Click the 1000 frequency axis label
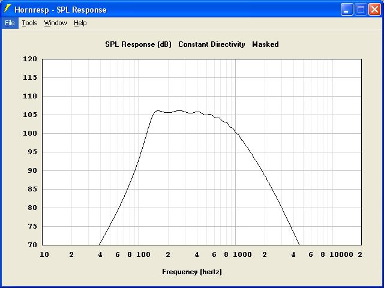Image resolution: width=384 pixels, height=288 pixels. (x=242, y=254)
